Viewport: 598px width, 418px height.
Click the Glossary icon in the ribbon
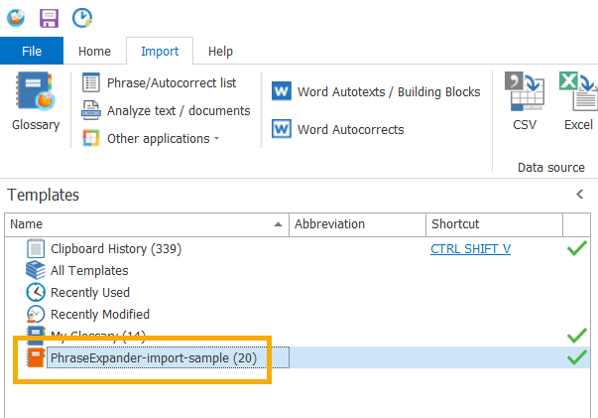coord(35,92)
